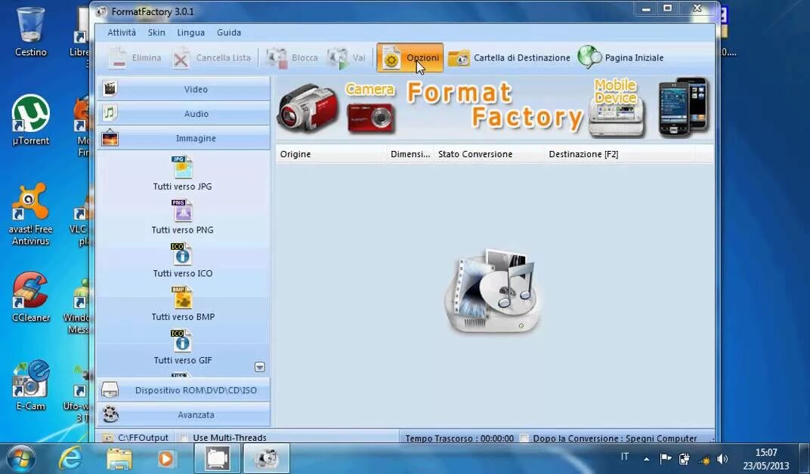Viewport: 810px width, 474px height.
Task: Click Stato Conversione column header
Action: click(489, 154)
